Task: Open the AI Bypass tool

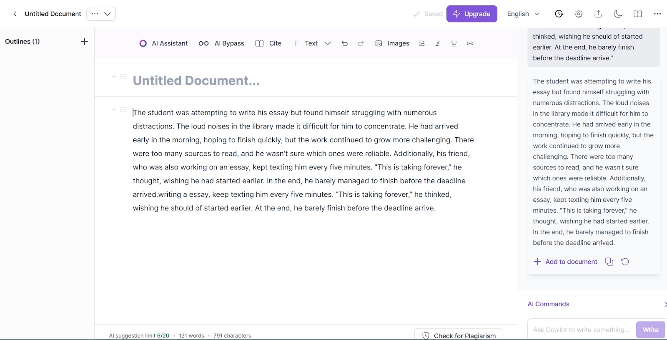Action: pos(221,43)
